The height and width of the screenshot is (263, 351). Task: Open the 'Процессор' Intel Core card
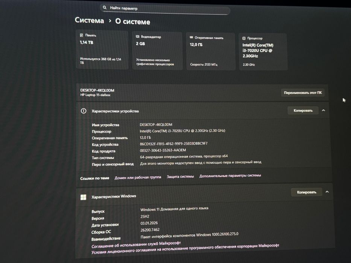(x=263, y=52)
